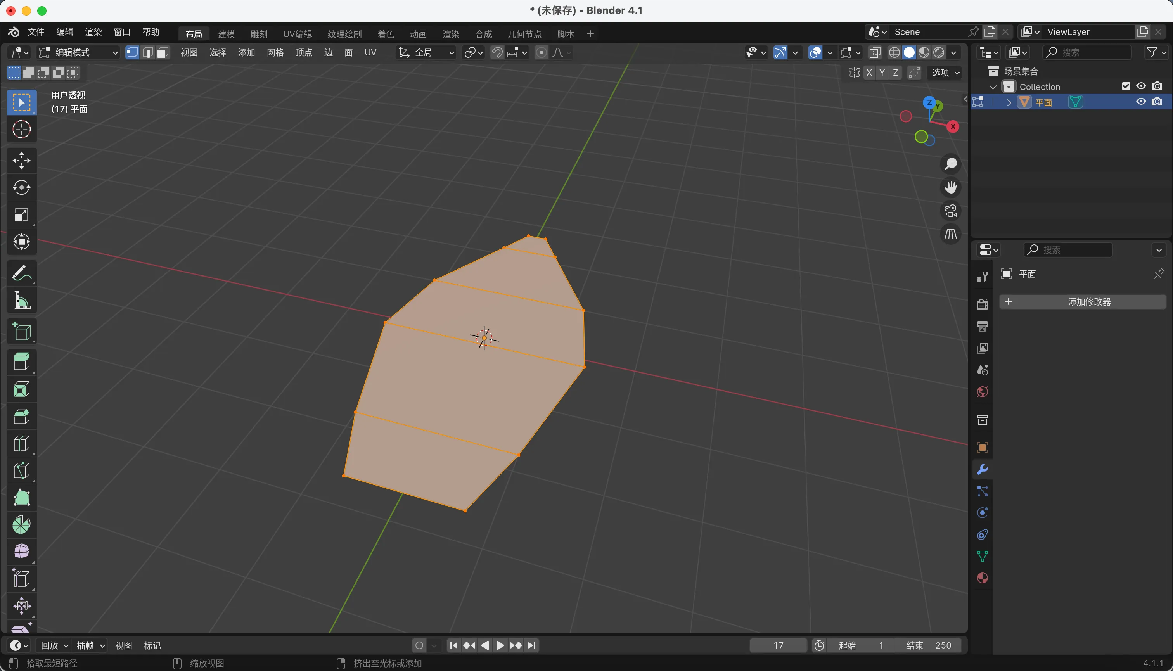Toggle camera view in viewport navigation

click(950, 211)
